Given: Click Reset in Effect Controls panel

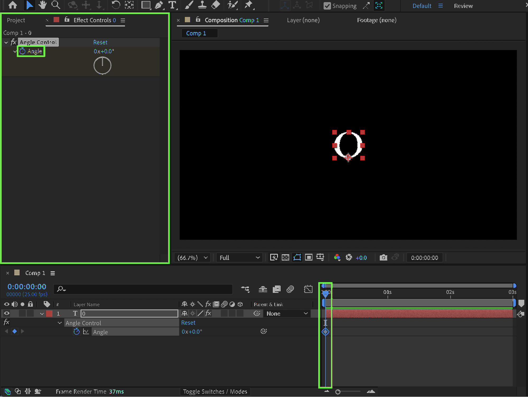Looking at the screenshot, I should 100,42.
